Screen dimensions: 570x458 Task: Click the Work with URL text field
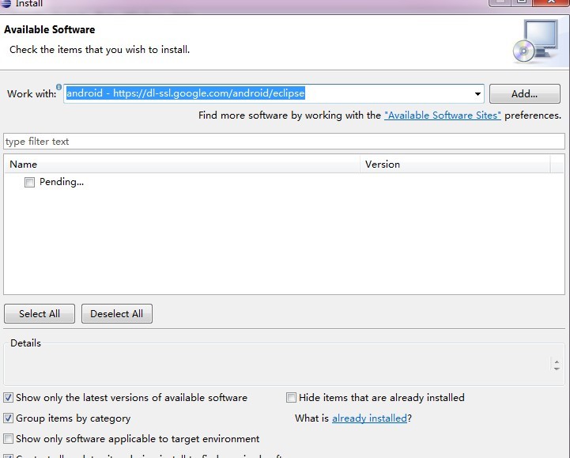point(269,93)
